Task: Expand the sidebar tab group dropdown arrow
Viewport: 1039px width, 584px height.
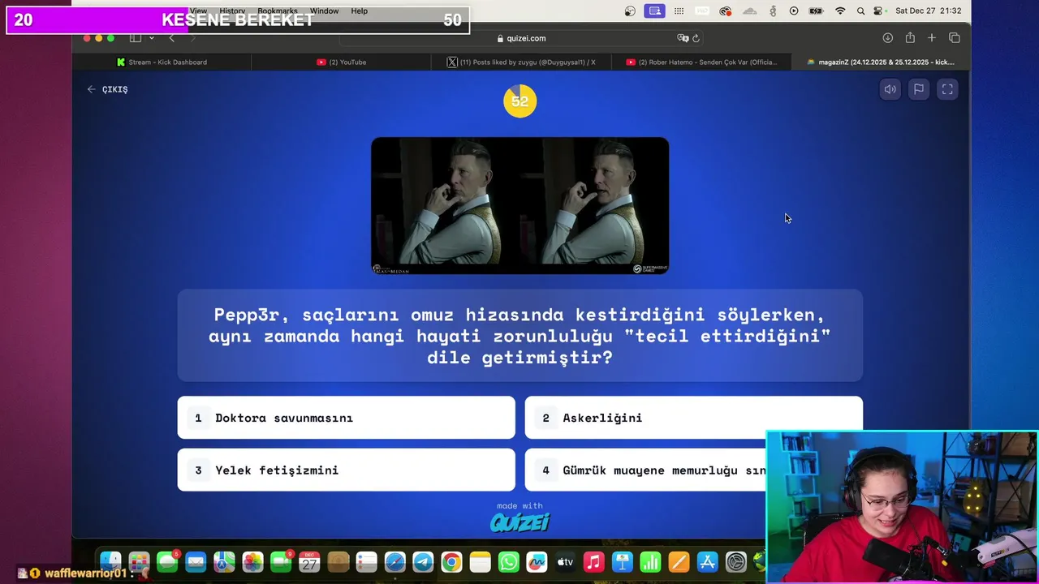Action: click(151, 38)
